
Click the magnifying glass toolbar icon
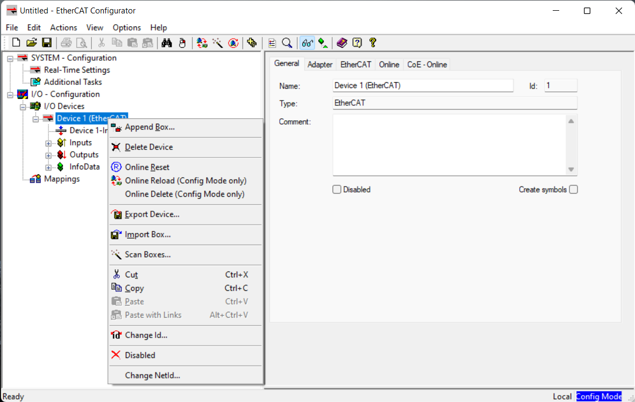[x=287, y=42]
